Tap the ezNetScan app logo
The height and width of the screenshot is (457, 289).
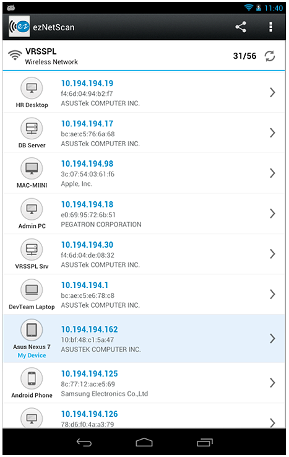[x=19, y=27]
